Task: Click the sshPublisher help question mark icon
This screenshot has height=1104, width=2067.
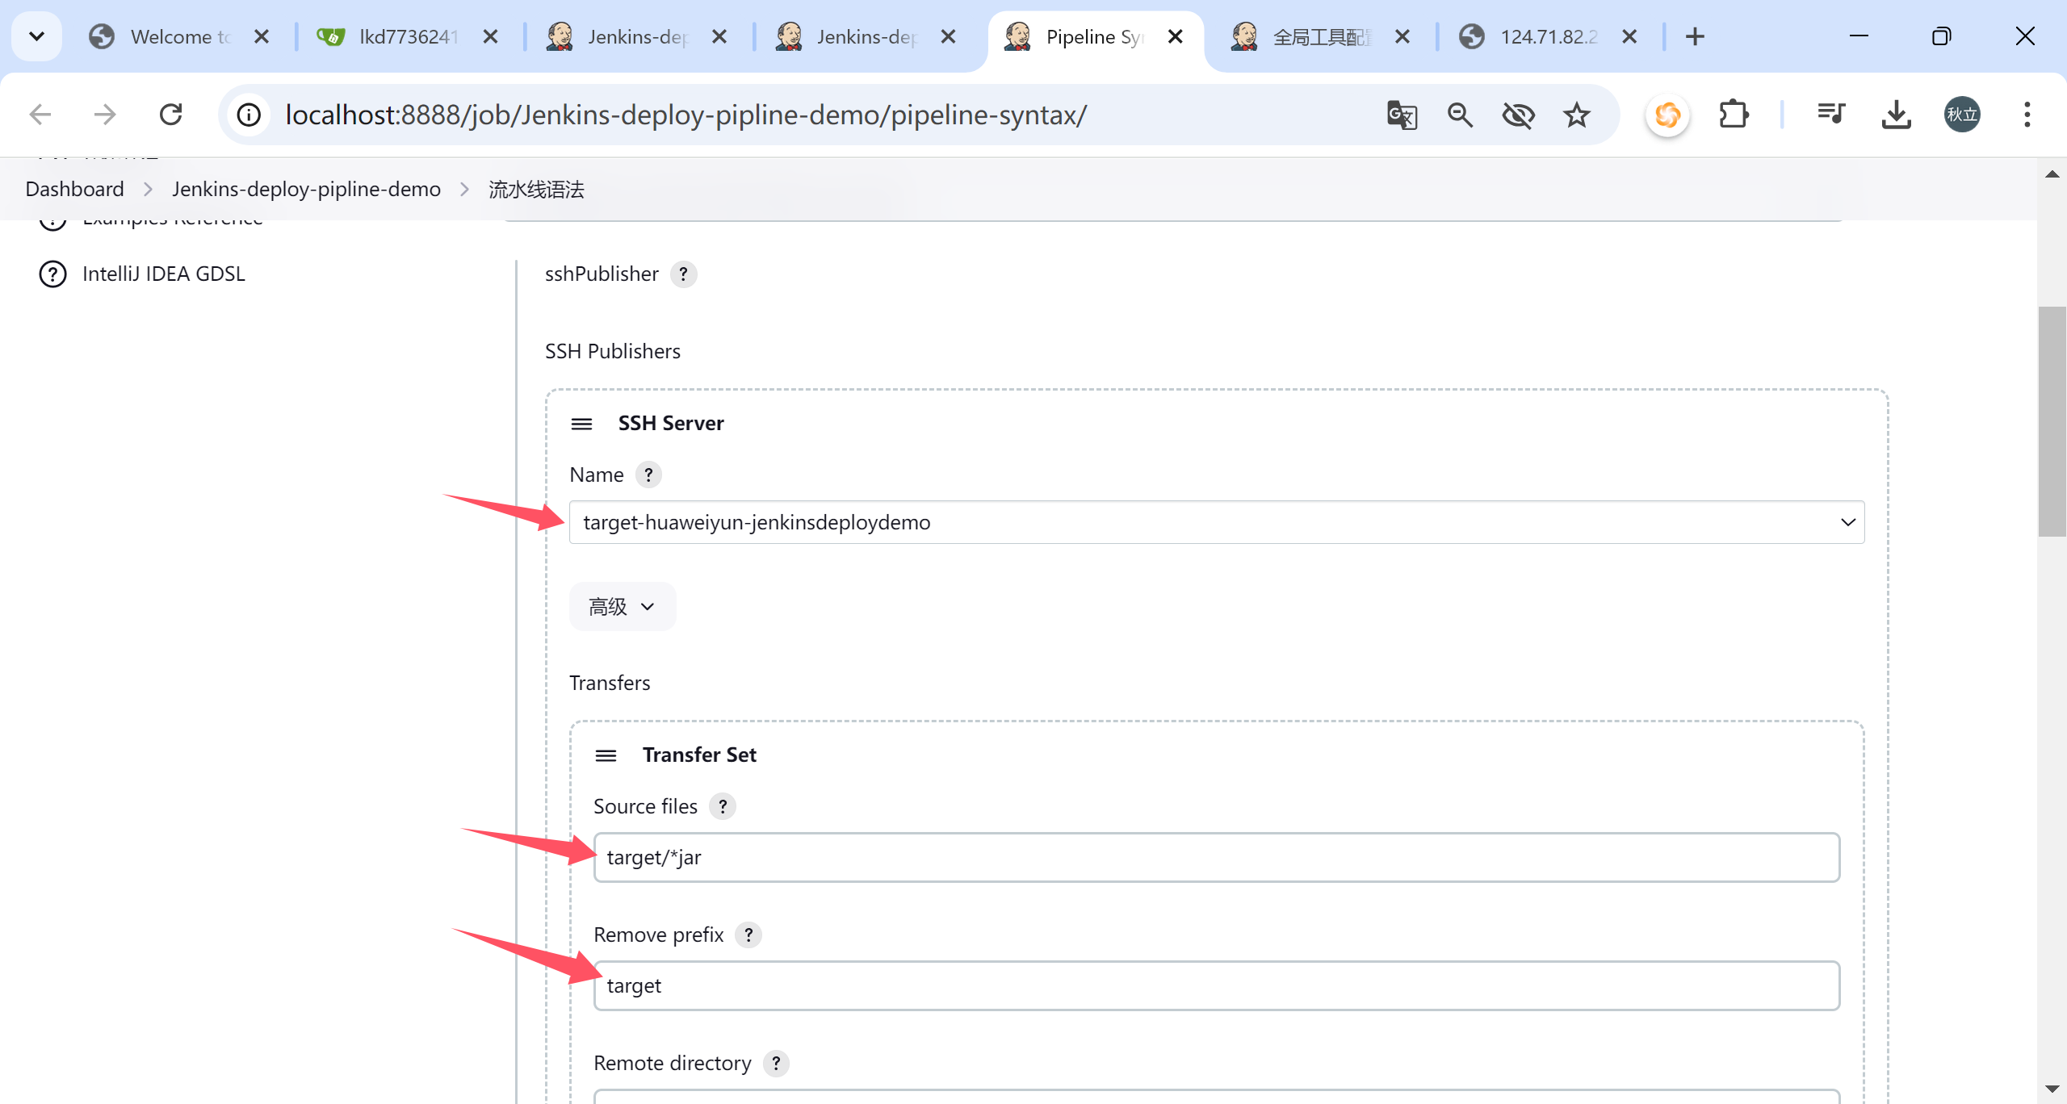Action: 683,274
